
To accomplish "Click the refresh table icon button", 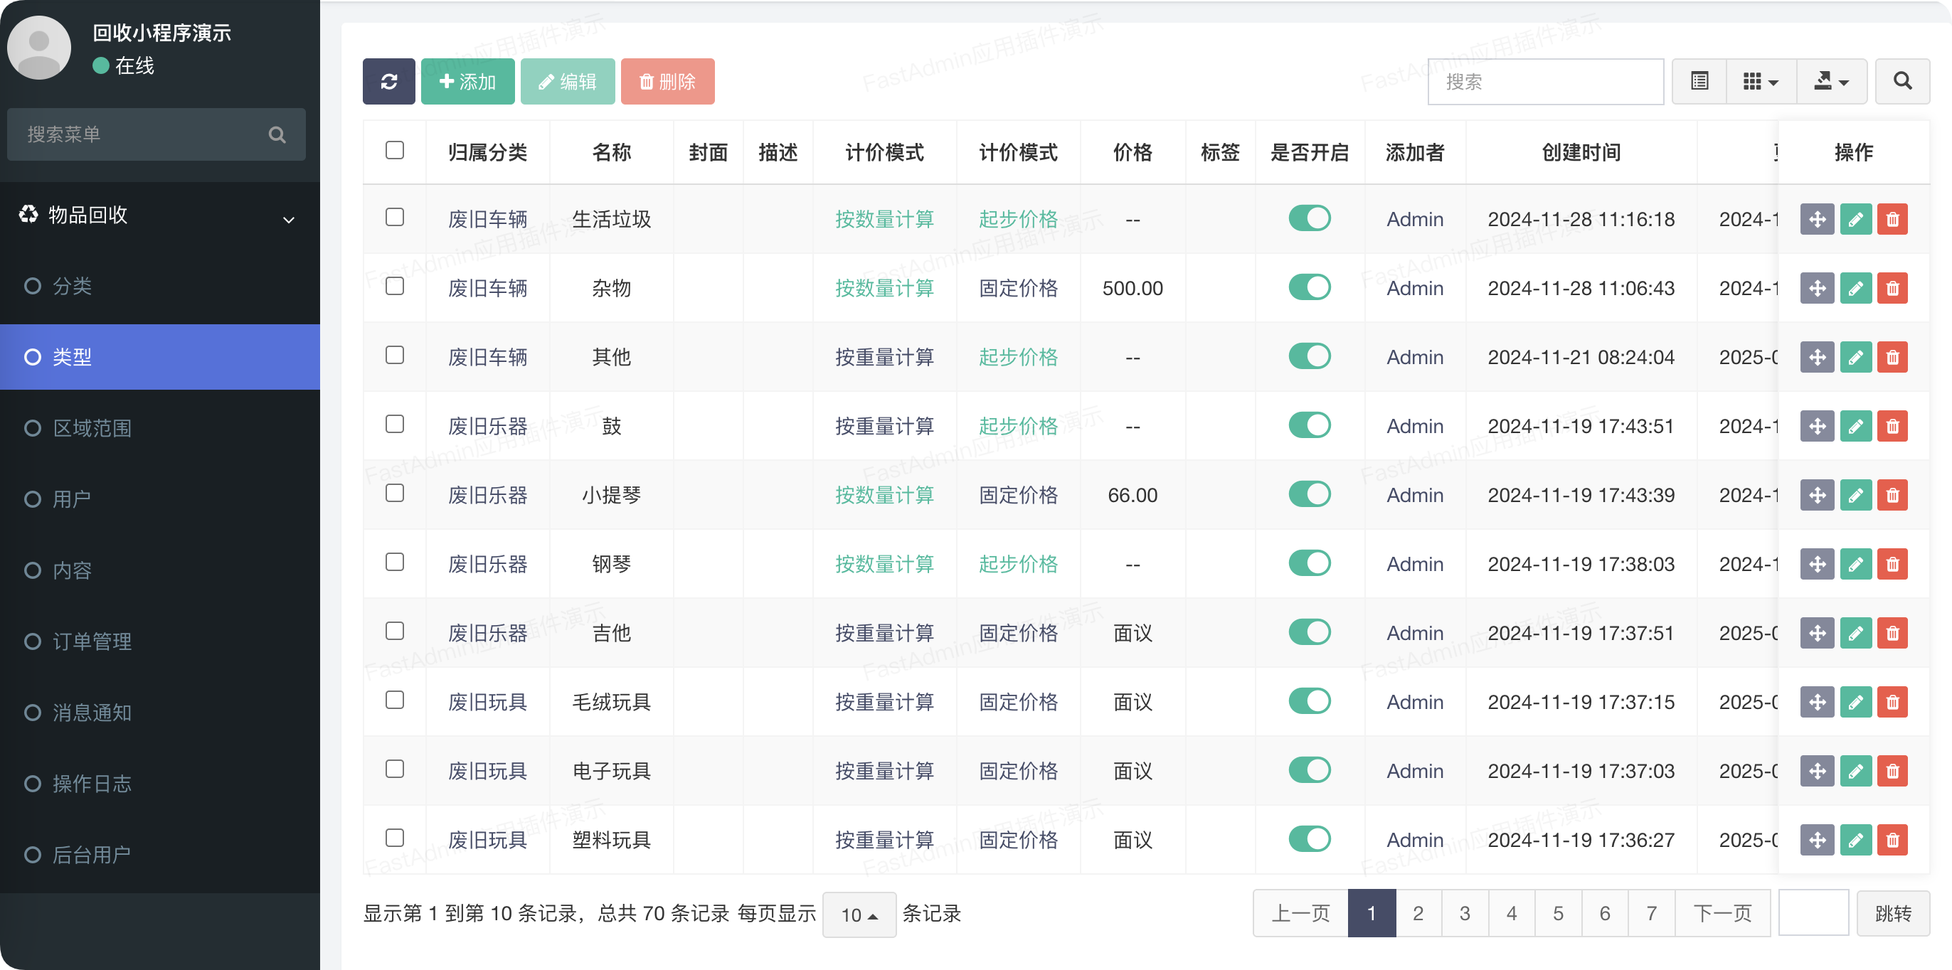I will (388, 81).
